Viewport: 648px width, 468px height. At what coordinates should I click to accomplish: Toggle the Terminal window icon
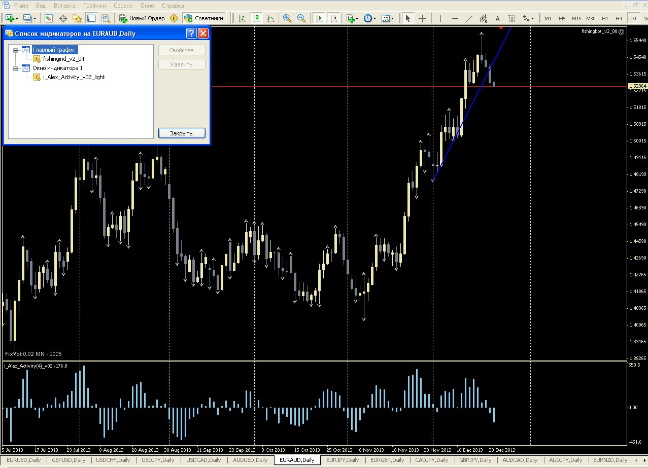point(91,18)
